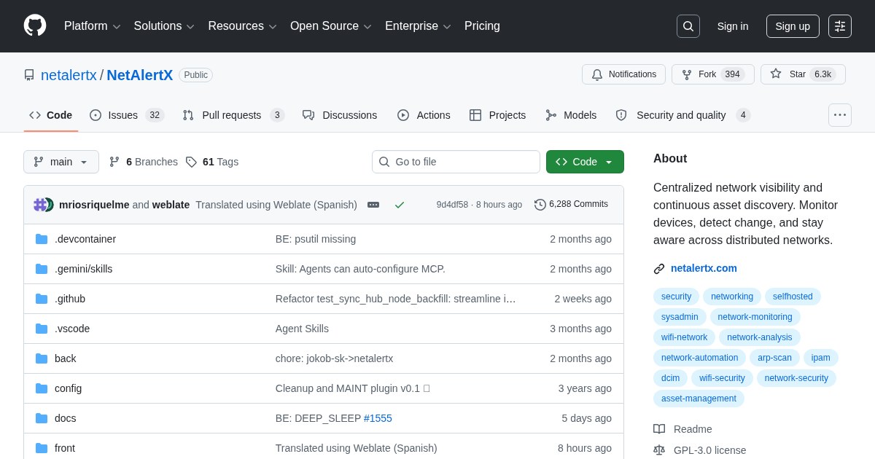This screenshot has height=459, width=875.
Task: Click the commit history clock icon
Action: click(x=540, y=205)
